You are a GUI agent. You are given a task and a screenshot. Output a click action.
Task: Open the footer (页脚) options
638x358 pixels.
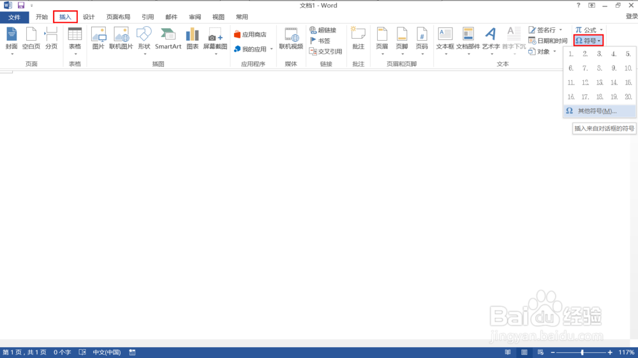402,41
